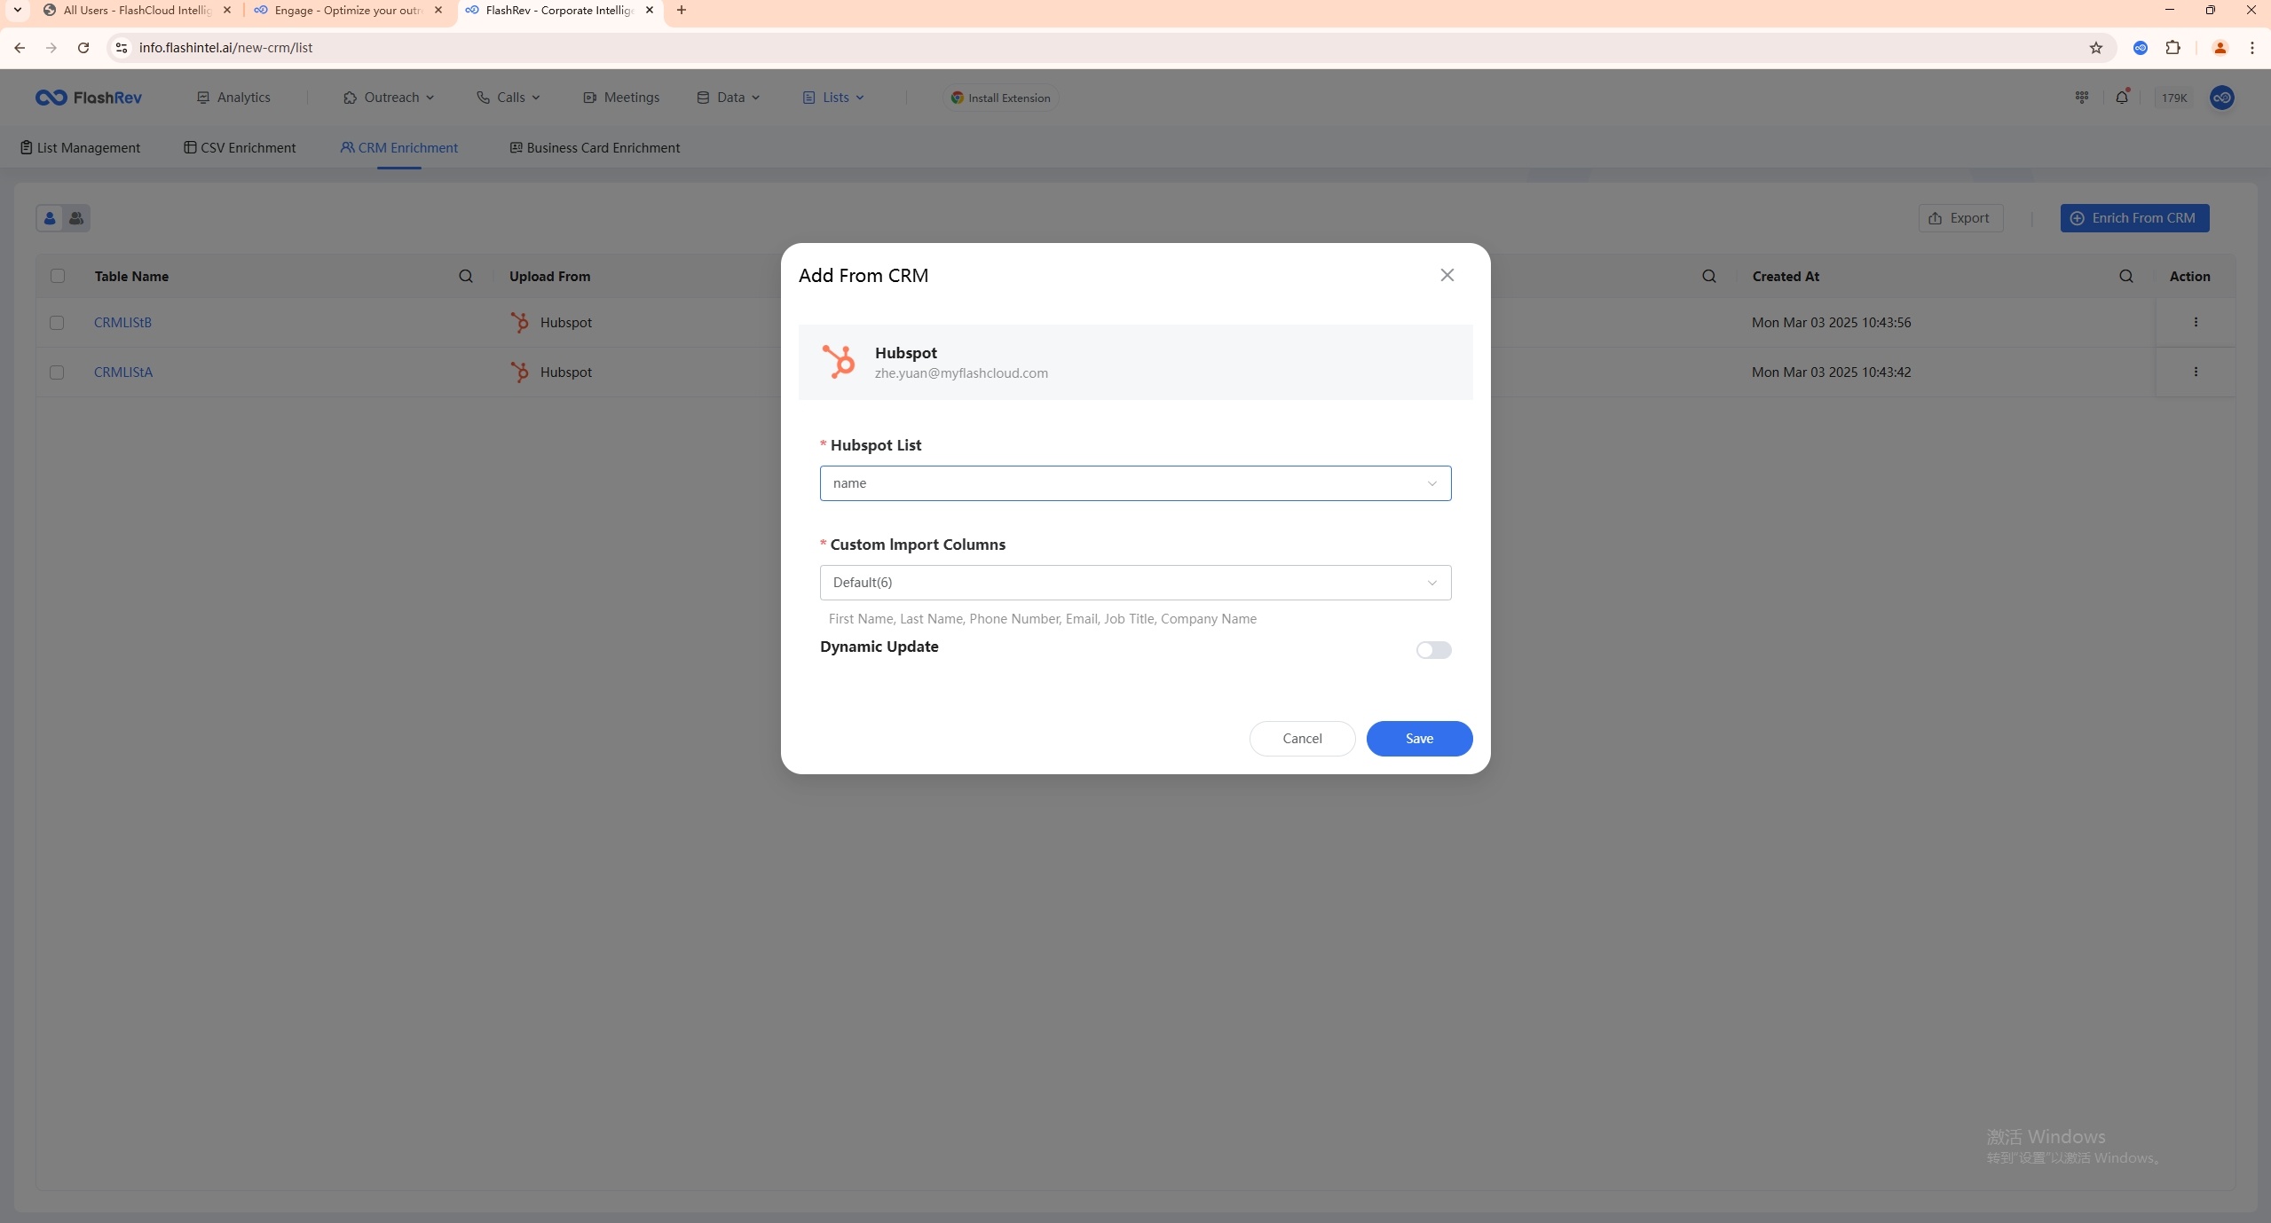Select the single person view icon
This screenshot has width=2271, height=1223.
click(x=50, y=218)
